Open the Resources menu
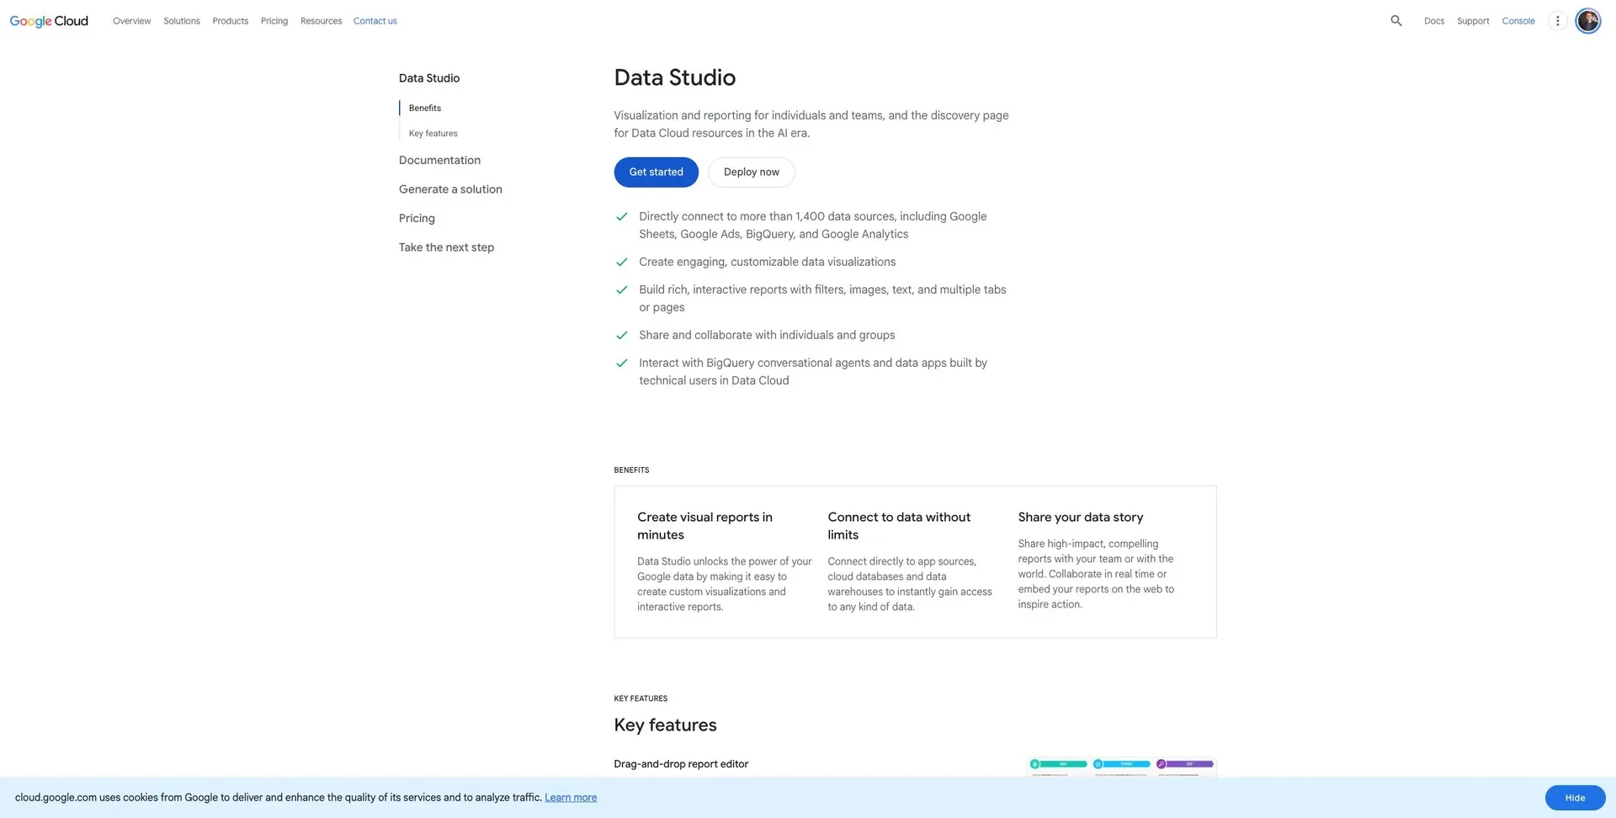 tap(322, 21)
